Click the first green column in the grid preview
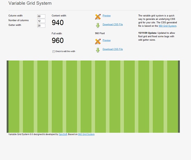The height and width of the screenshot is (160, 191). point(14,97)
